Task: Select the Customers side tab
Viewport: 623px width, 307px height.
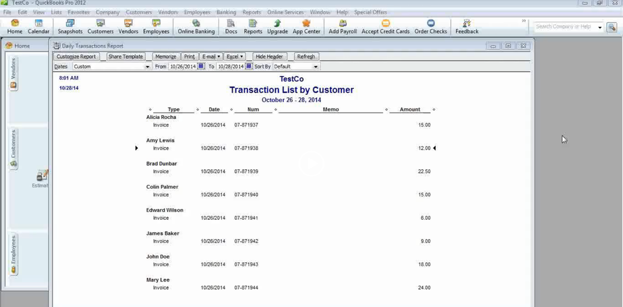Action: (14, 149)
